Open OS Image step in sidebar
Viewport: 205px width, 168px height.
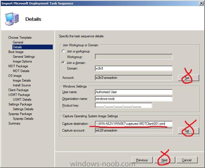click(15, 76)
